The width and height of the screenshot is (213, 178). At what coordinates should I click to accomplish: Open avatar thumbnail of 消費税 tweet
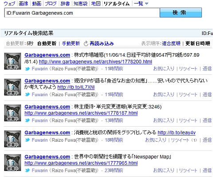point(12,139)
